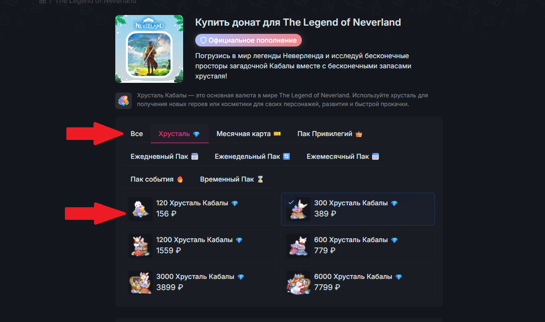Toggle the checkmark on the 300 Хрусталь card
The width and height of the screenshot is (545, 322).
pyautogui.click(x=291, y=202)
